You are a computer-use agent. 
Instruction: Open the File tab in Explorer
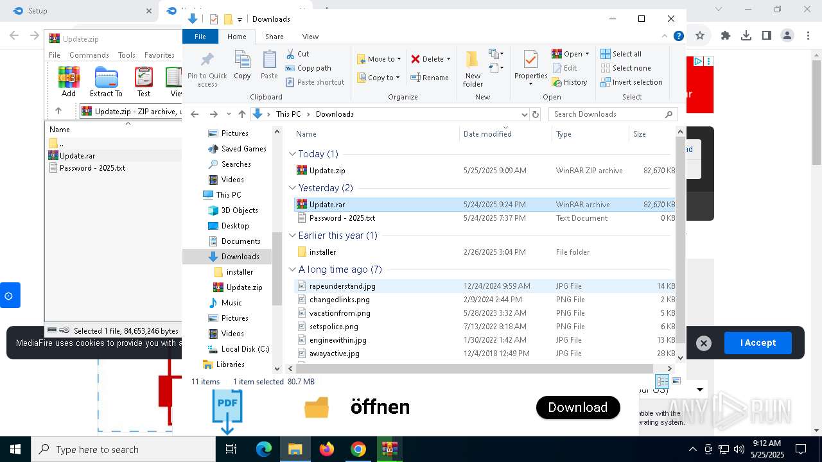[x=200, y=37]
